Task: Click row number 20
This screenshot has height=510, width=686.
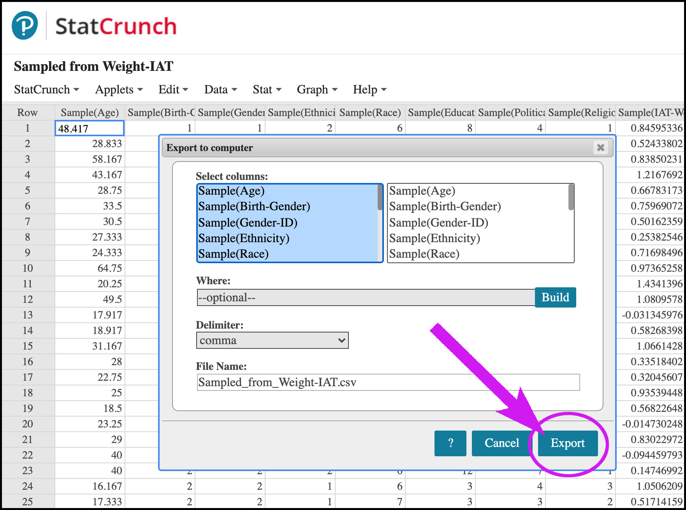Action: point(28,424)
